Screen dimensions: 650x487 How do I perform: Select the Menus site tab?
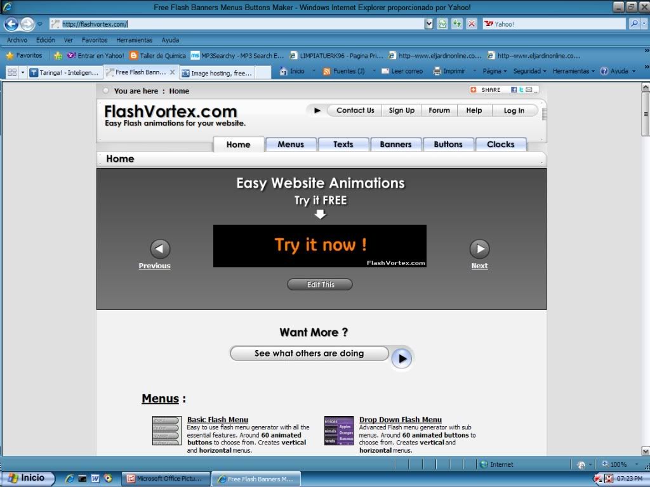291,145
